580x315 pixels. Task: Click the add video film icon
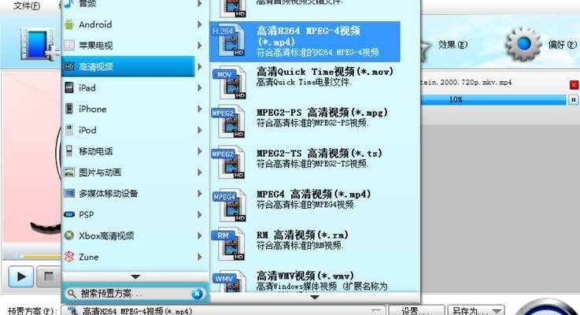pyautogui.click(x=39, y=44)
